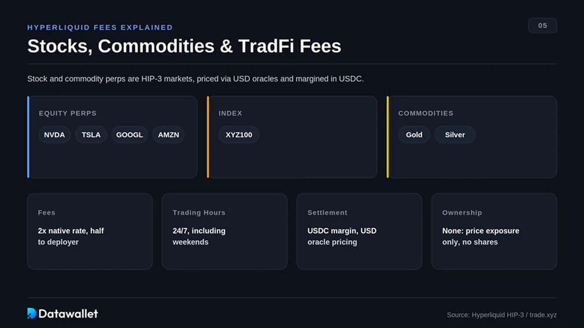
Task: Click the Index panel heading
Action: pyautogui.click(x=230, y=113)
